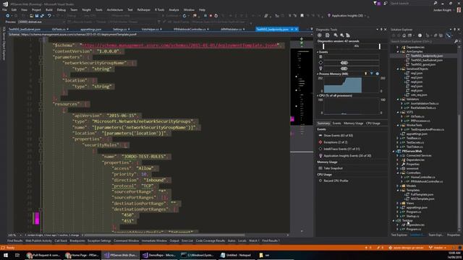Screen dimensions: 463x260
Task: Expand the Models folder in Solution Explorer
Action: click(398, 186)
